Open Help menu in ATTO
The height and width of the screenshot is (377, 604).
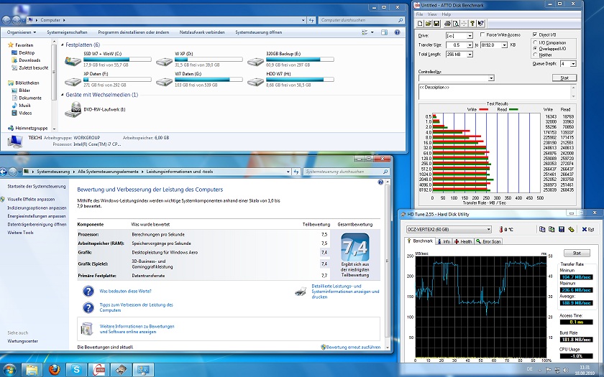coord(446,14)
